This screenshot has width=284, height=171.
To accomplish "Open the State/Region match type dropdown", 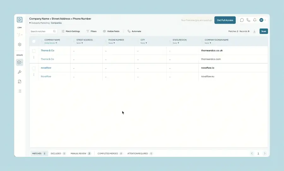I will (x=176, y=43).
